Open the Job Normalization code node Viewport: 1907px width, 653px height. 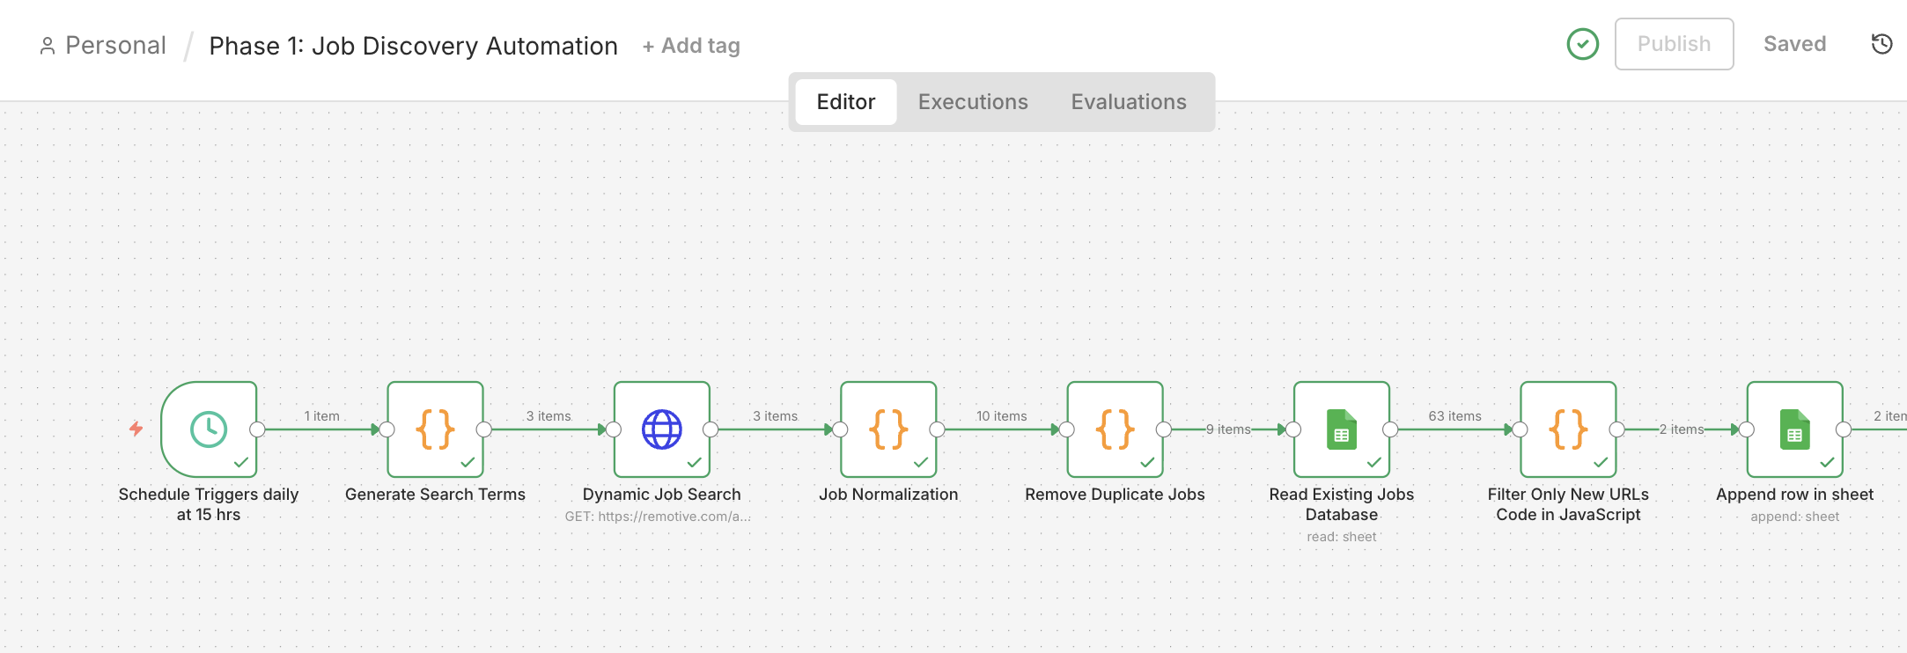(x=888, y=429)
